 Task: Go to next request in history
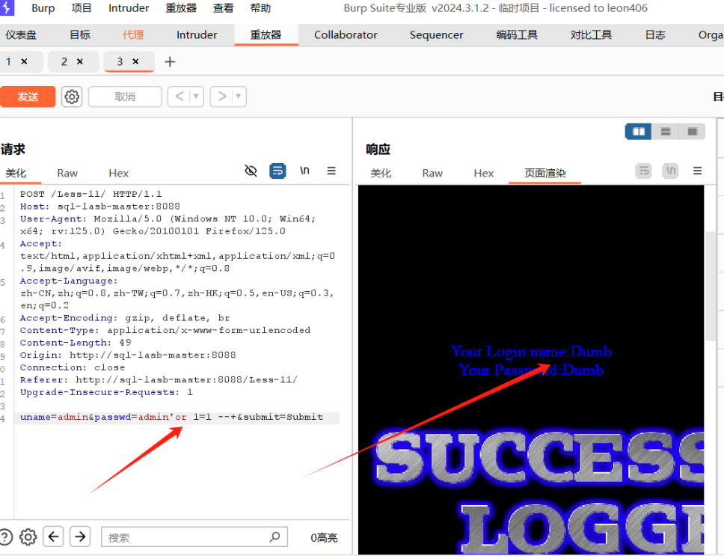(x=222, y=97)
